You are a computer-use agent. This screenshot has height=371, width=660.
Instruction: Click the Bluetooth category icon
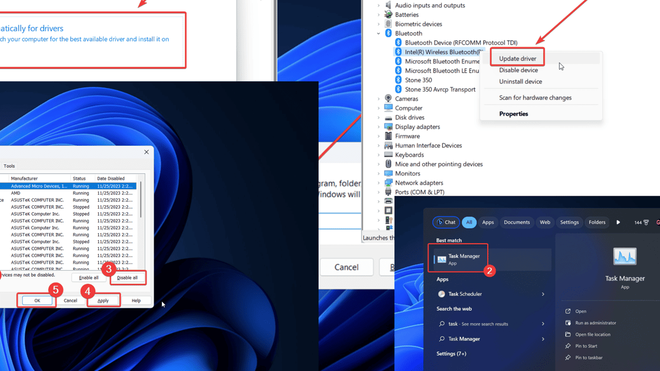click(x=388, y=33)
